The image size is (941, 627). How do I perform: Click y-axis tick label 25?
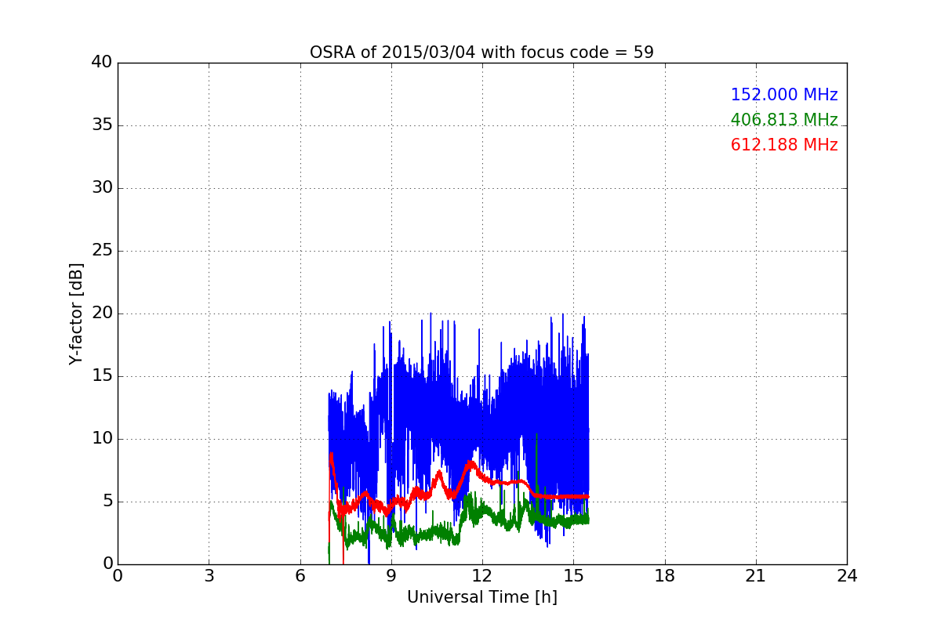(102, 251)
